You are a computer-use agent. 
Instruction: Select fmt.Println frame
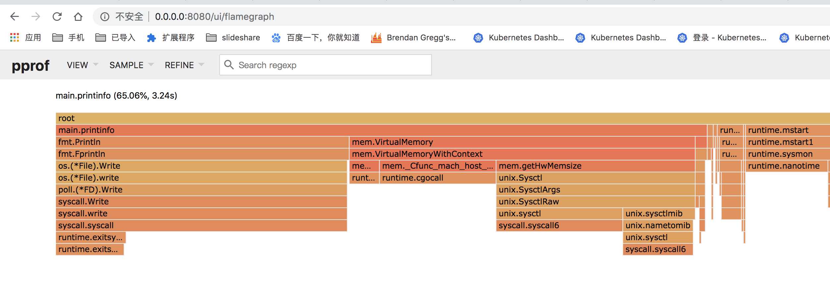(x=202, y=142)
